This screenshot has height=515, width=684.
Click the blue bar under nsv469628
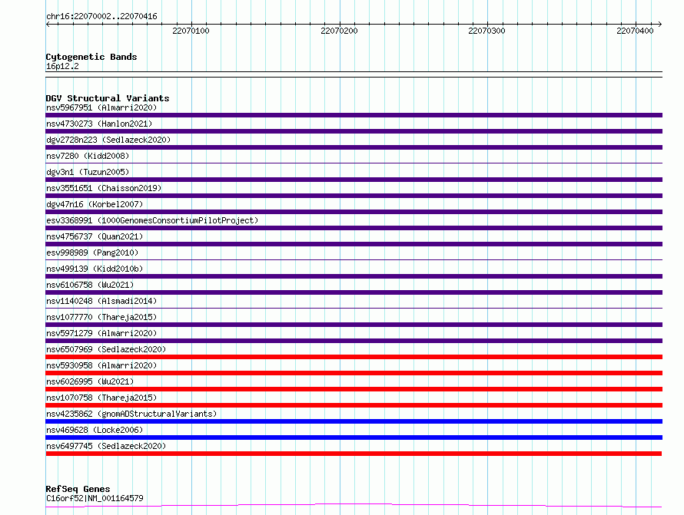(x=354, y=437)
